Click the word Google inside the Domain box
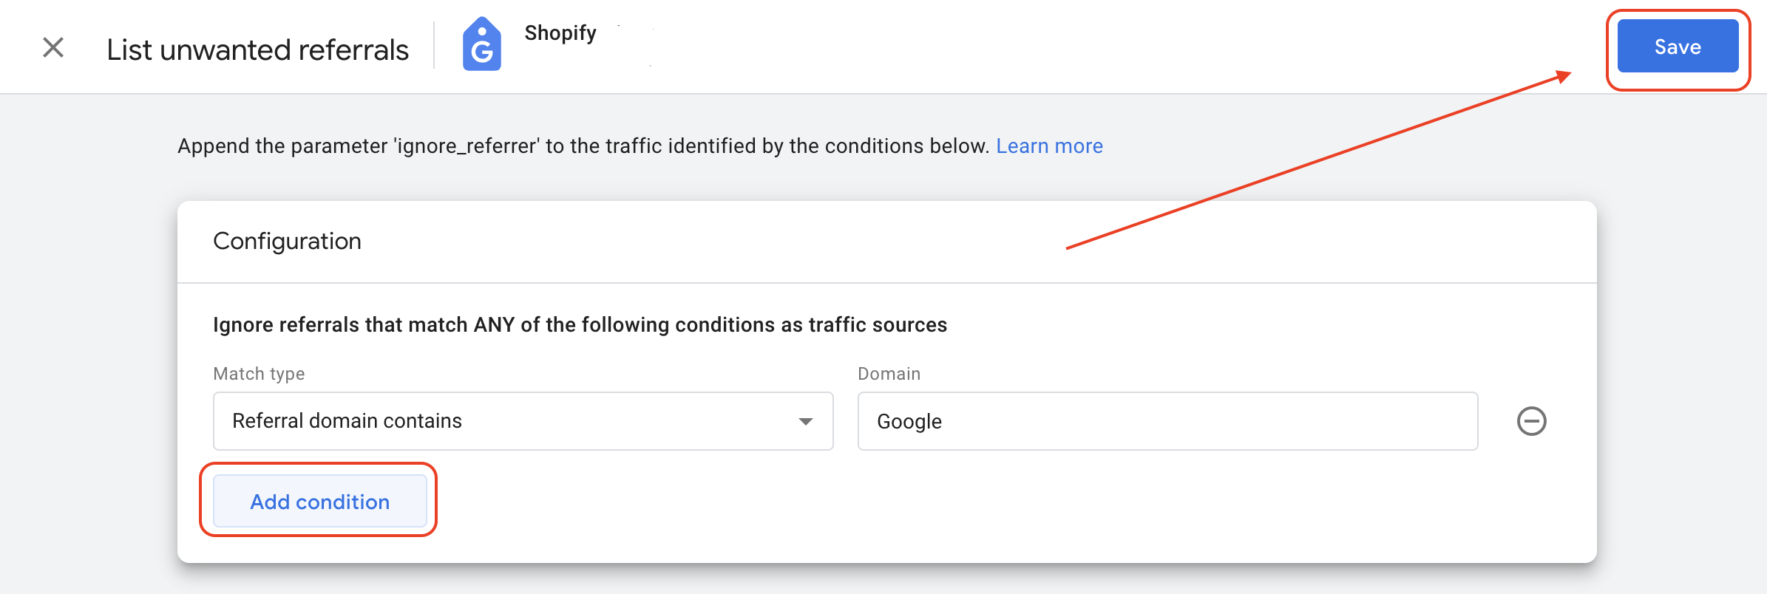The width and height of the screenshot is (1767, 594). pyautogui.click(x=909, y=421)
